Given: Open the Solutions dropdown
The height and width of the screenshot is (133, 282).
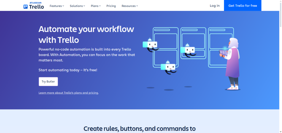Looking at the screenshot, I should pos(77,6).
